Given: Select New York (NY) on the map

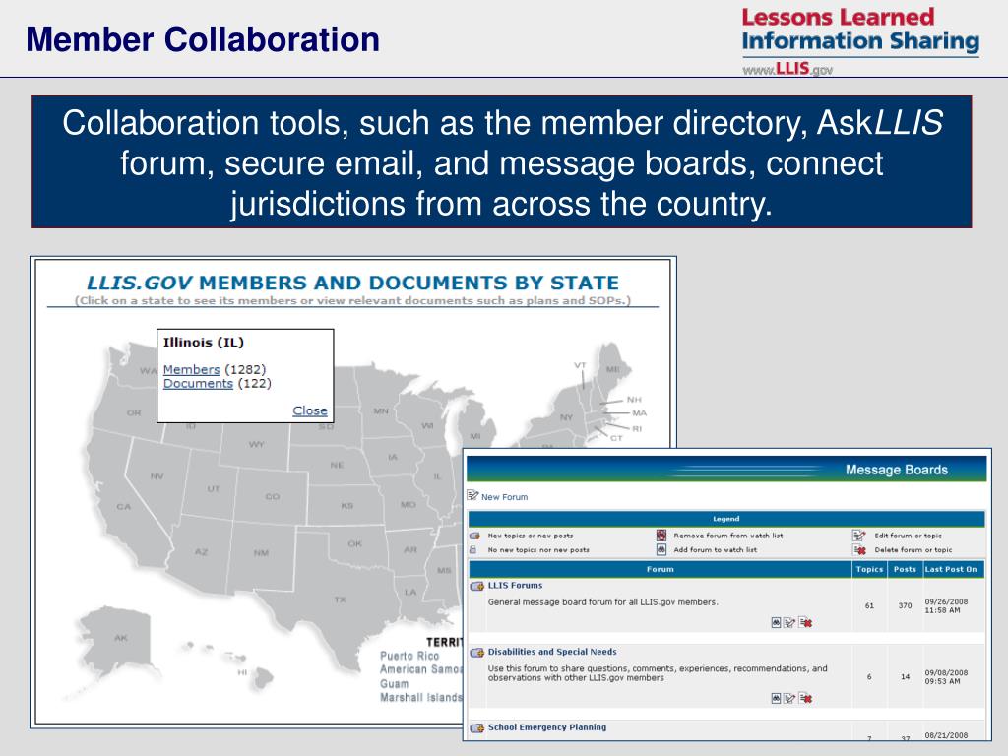Looking at the screenshot, I should pyautogui.click(x=566, y=417).
